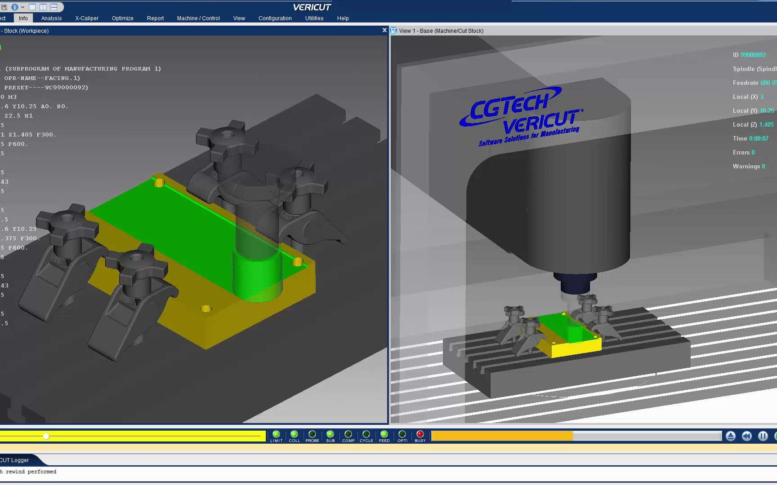The width and height of the screenshot is (777, 485).
Task: Toggle the CYCLE status light
Action: [366, 436]
